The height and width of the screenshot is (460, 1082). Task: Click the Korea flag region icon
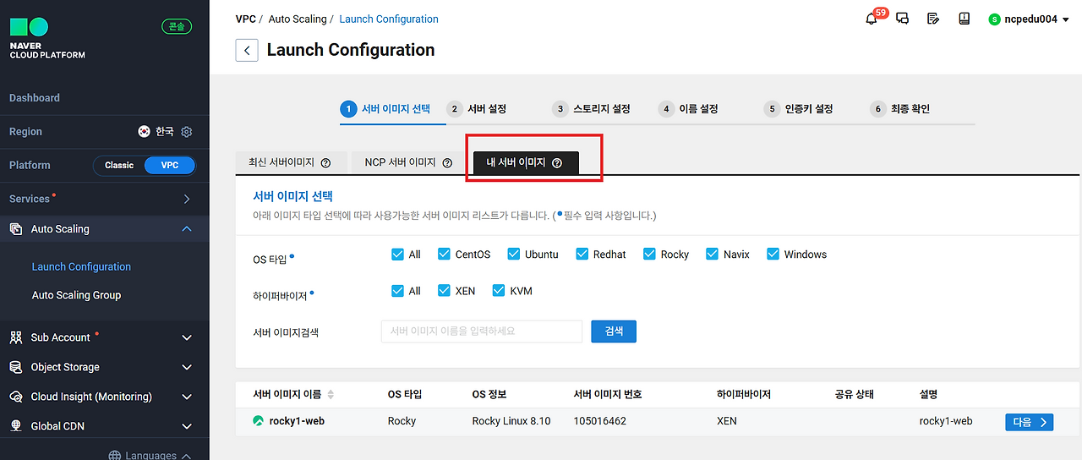pos(145,132)
